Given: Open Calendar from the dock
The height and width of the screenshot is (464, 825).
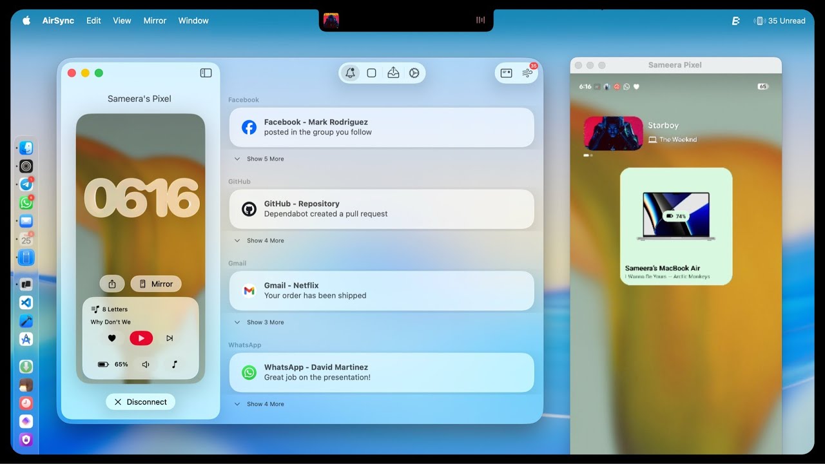Looking at the screenshot, I should [26, 239].
